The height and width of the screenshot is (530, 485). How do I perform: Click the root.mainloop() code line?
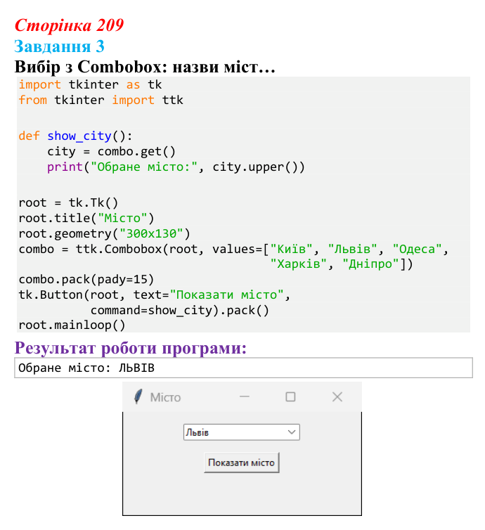tap(72, 325)
